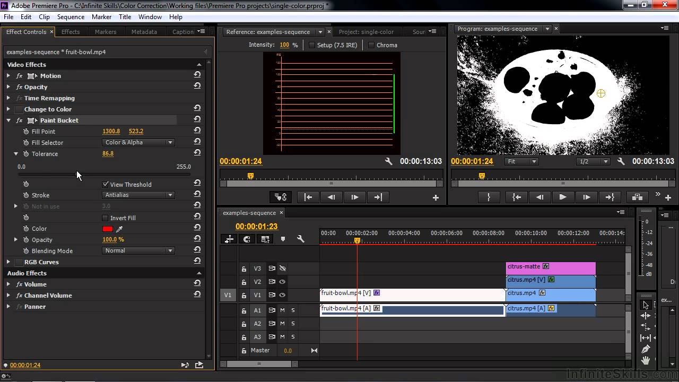Viewport: 679px width, 382px height.
Task: Expand the Motion effect properties
Action: [x=8, y=76]
